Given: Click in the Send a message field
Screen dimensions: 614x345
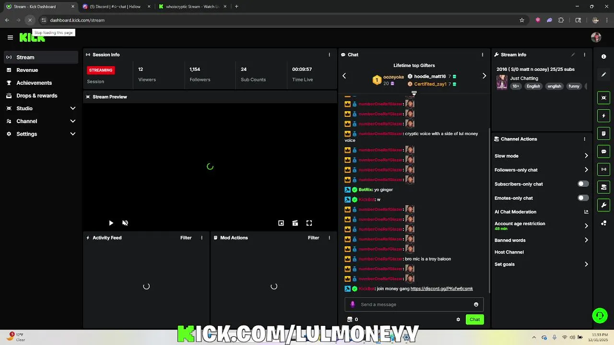Looking at the screenshot, I should point(415,304).
